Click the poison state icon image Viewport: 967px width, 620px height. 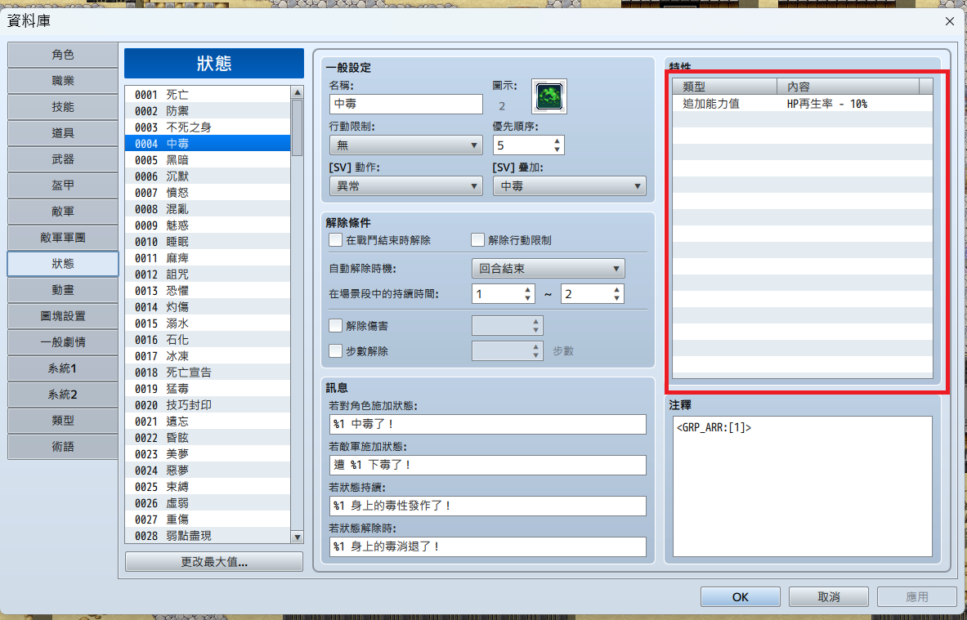point(548,96)
